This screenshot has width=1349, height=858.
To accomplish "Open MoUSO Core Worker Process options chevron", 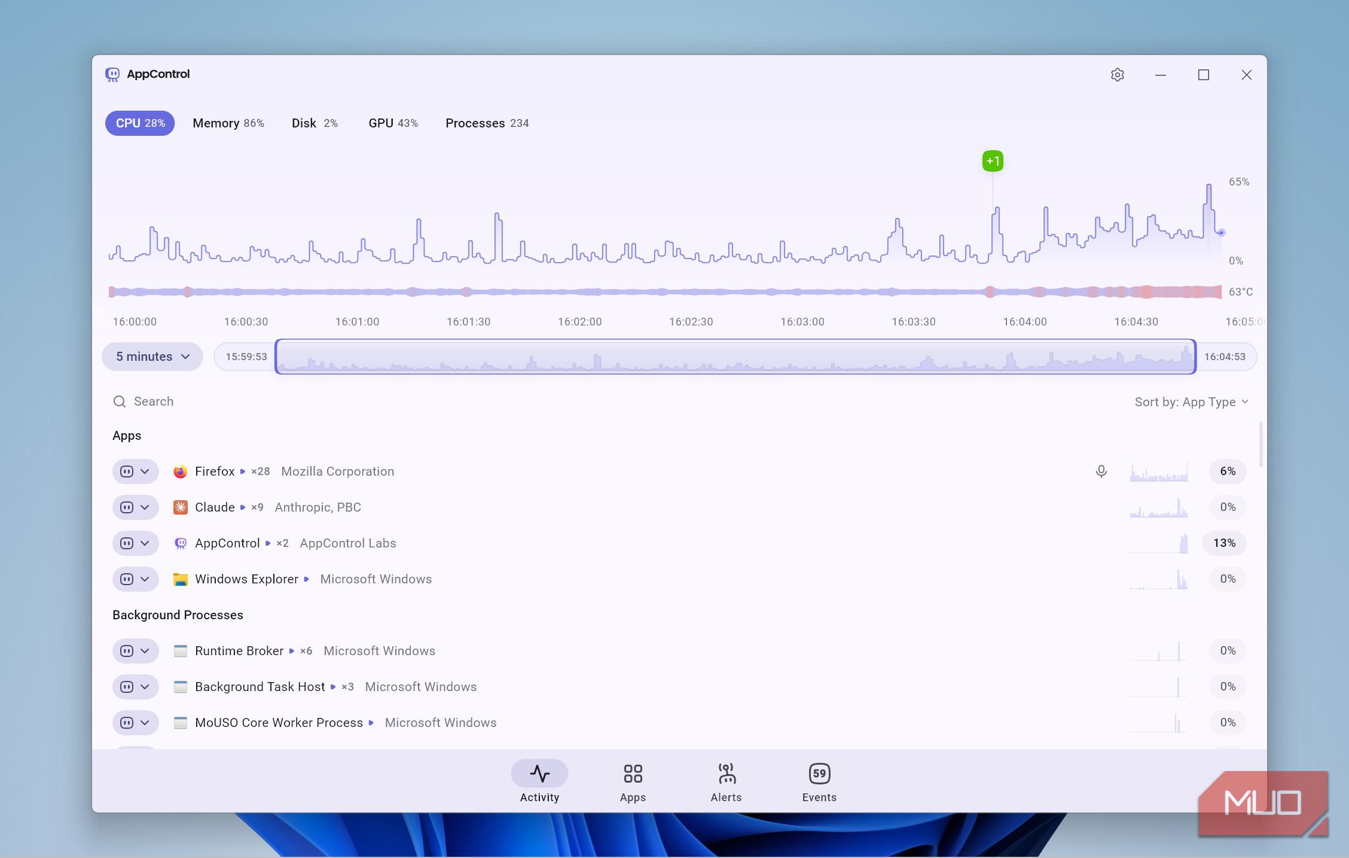I will click(145, 723).
